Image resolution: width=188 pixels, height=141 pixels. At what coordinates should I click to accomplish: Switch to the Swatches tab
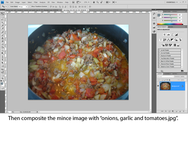(x=167, y=12)
